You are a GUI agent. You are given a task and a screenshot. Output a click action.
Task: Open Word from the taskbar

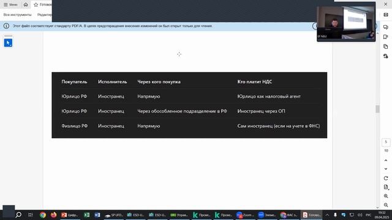97,215
